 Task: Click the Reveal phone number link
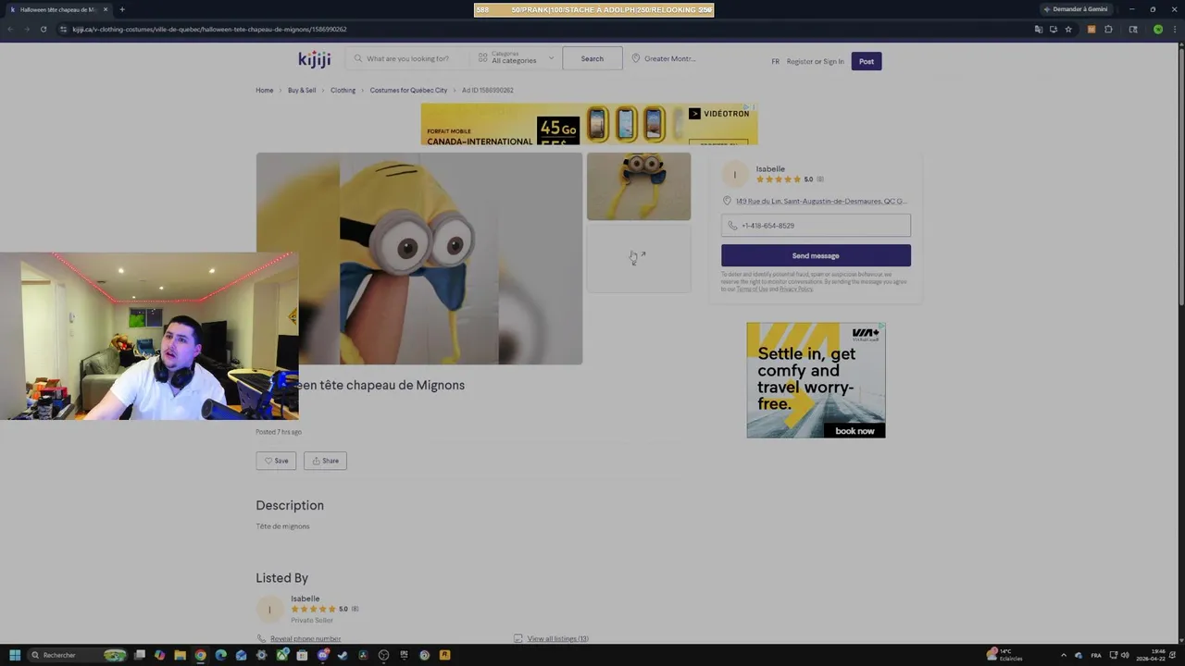pyautogui.click(x=306, y=638)
